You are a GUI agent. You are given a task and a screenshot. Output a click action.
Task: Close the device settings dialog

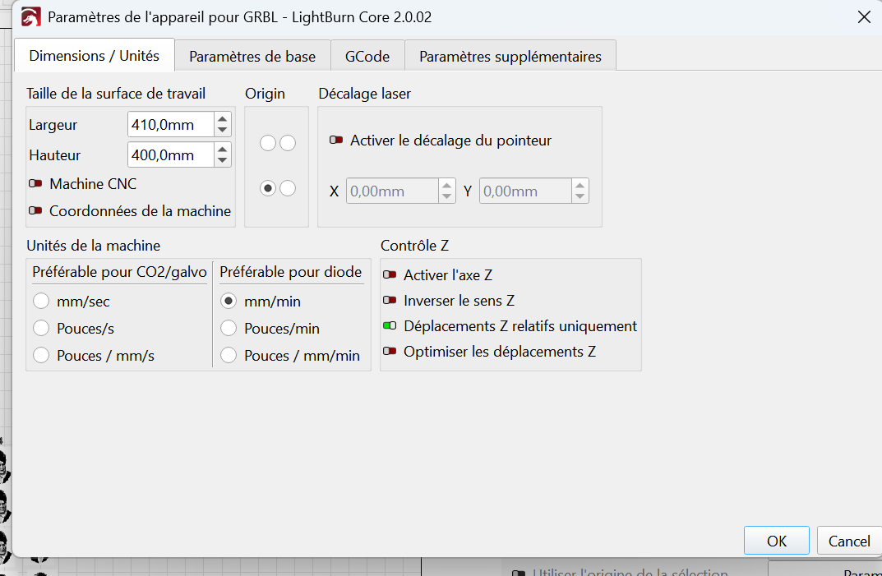pyautogui.click(x=864, y=17)
